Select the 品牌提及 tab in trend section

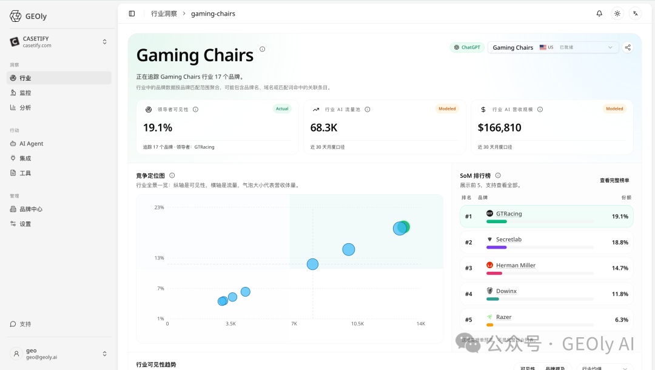[555, 368]
